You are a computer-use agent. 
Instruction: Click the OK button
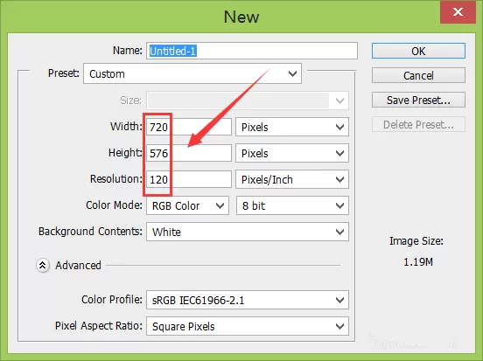418,51
